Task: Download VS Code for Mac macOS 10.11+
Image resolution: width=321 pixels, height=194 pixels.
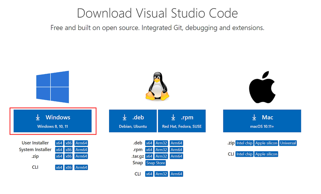Action: pos(262,121)
